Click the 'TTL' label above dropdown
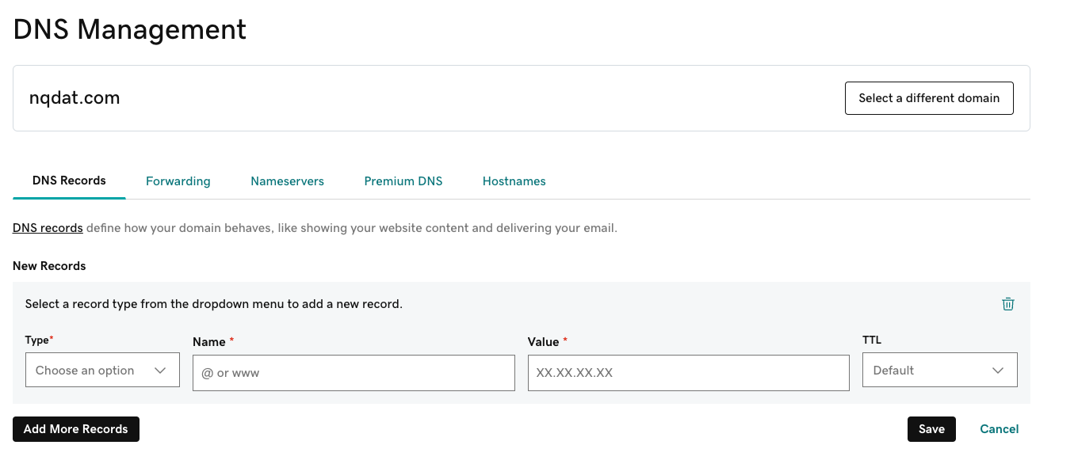 pyautogui.click(x=872, y=340)
